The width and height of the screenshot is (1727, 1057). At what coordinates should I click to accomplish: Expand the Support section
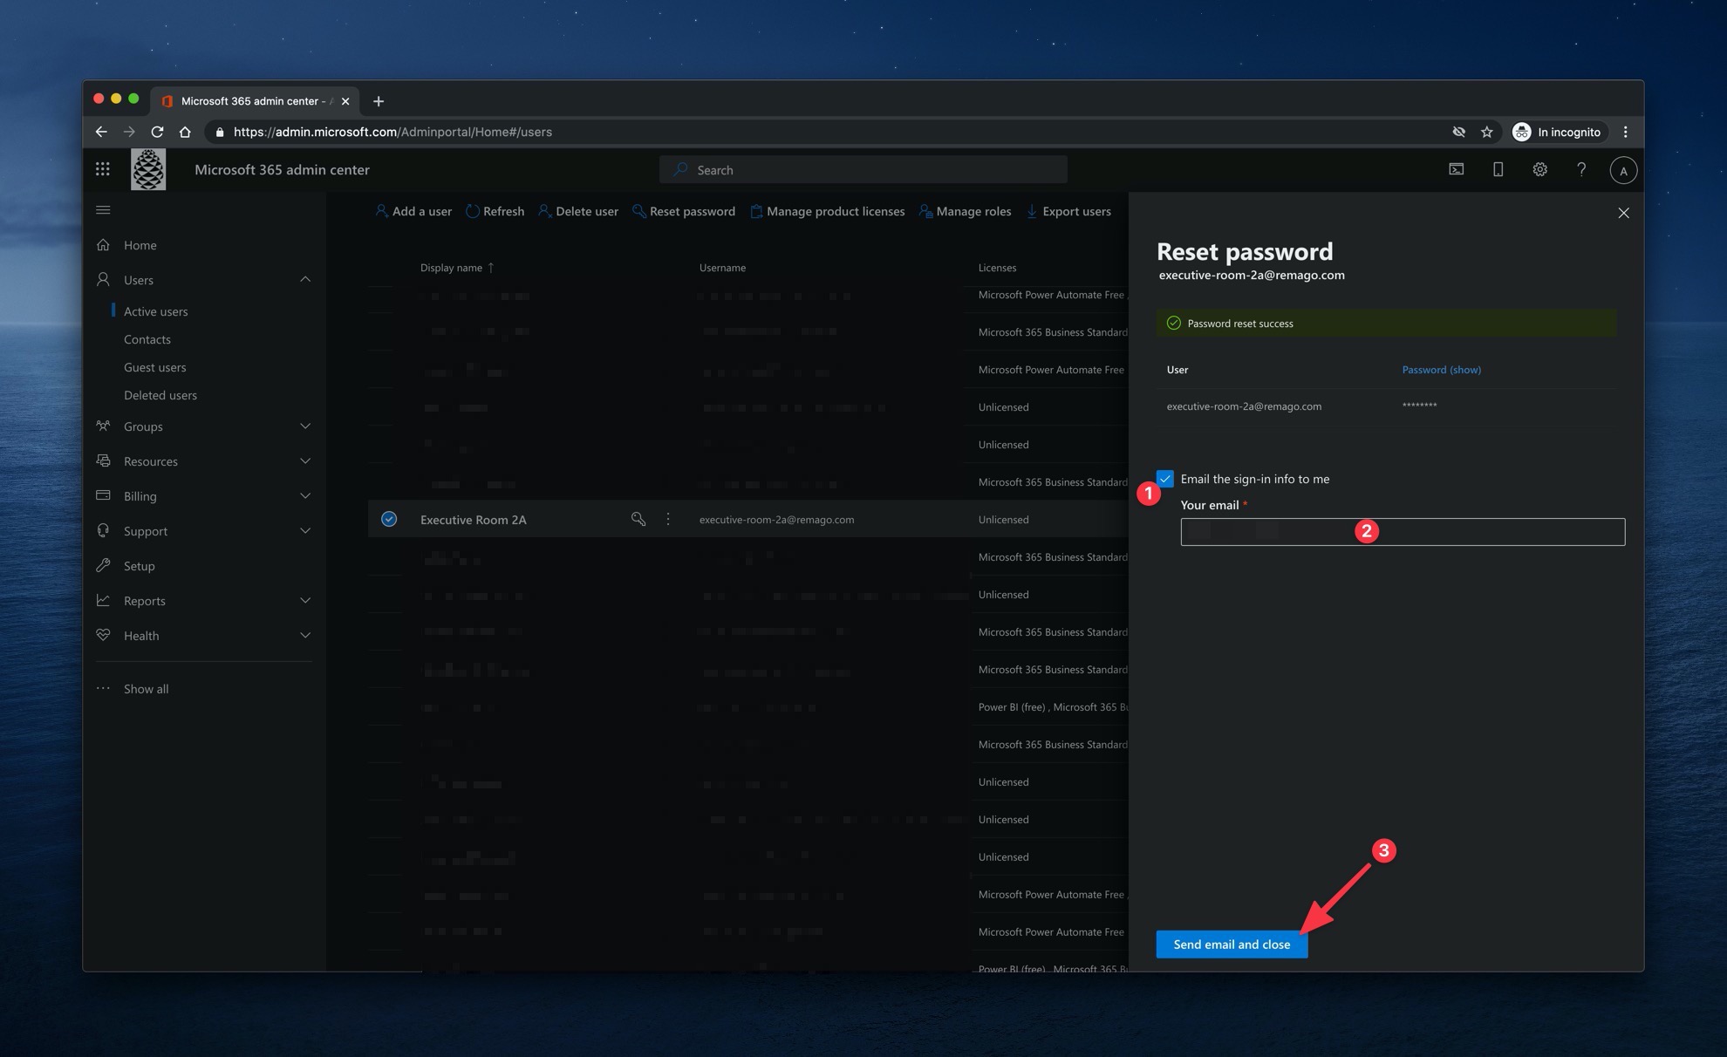[x=305, y=531]
